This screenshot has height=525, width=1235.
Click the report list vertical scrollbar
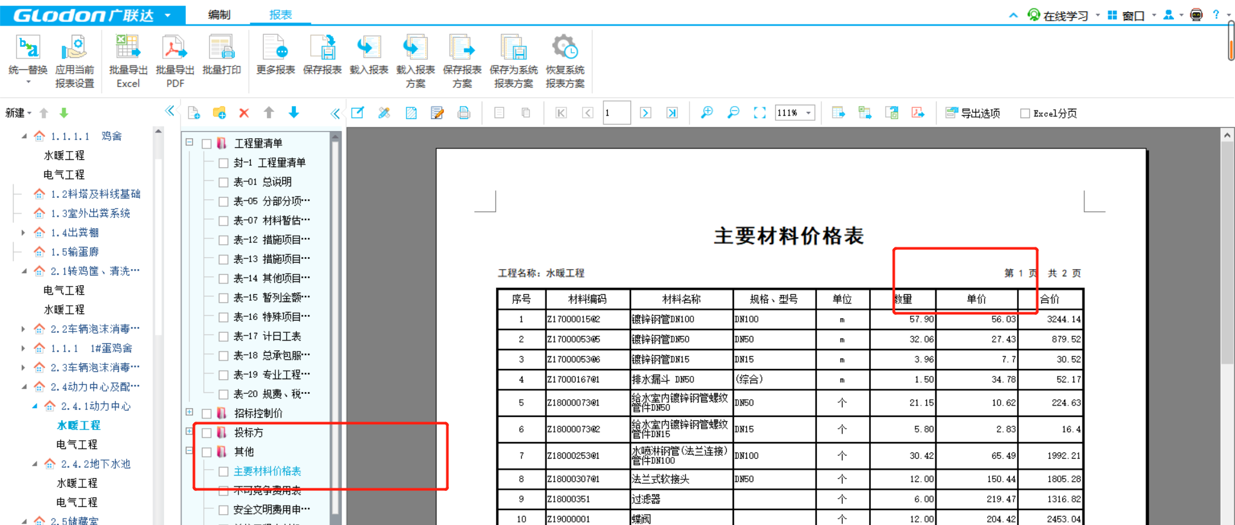(335, 328)
